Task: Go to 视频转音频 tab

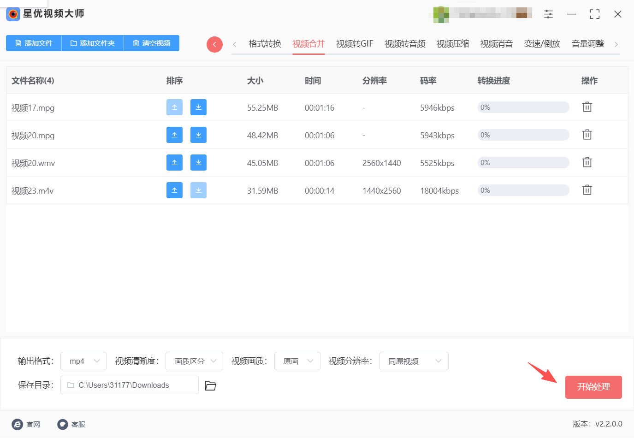Action: click(x=405, y=44)
